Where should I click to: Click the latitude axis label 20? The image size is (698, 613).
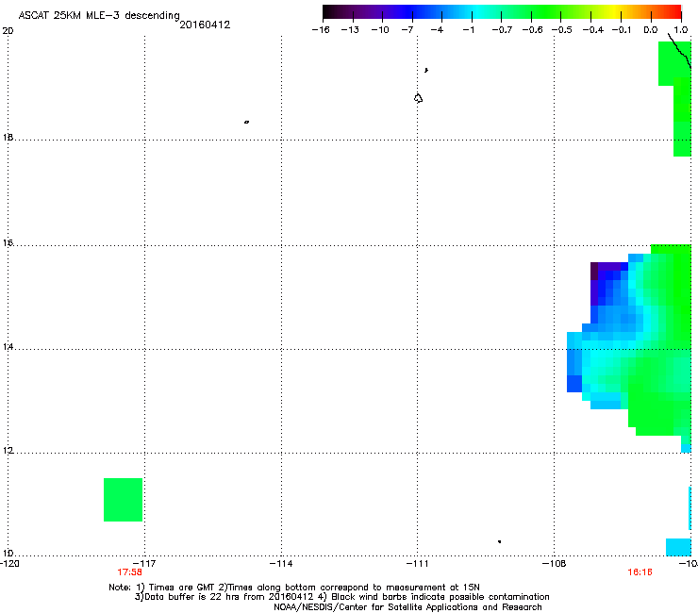tap(8, 31)
